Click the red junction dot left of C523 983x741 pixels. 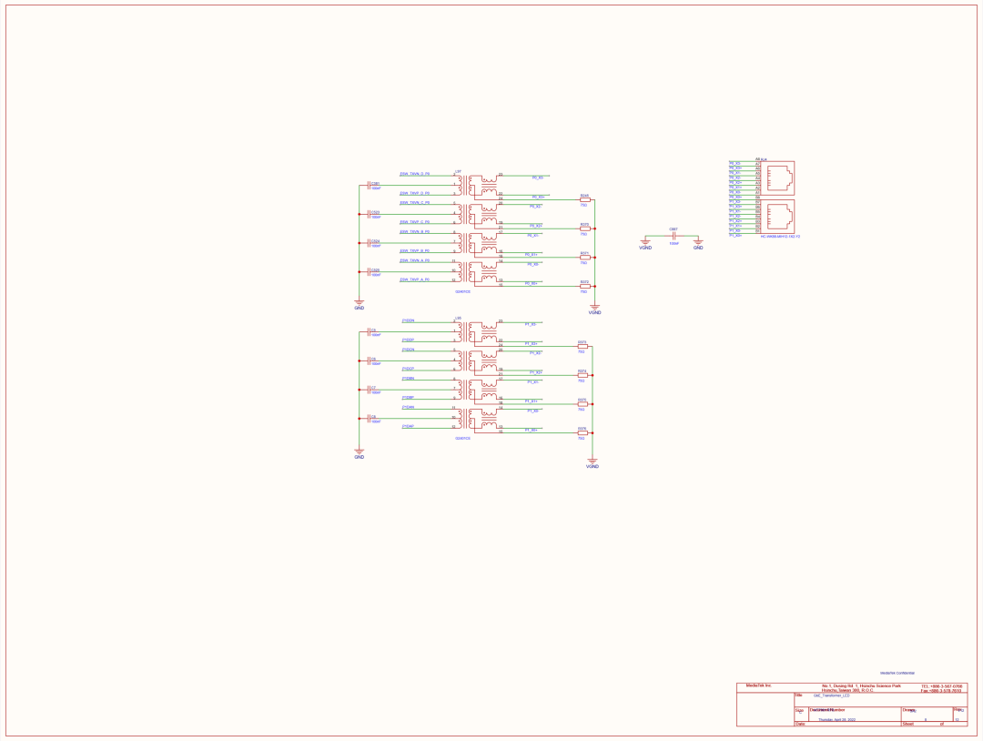click(x=360, y=215)
